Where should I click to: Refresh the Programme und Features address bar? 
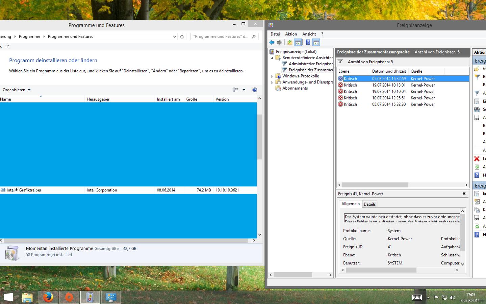pyautogui.click(x=182, y=37)
